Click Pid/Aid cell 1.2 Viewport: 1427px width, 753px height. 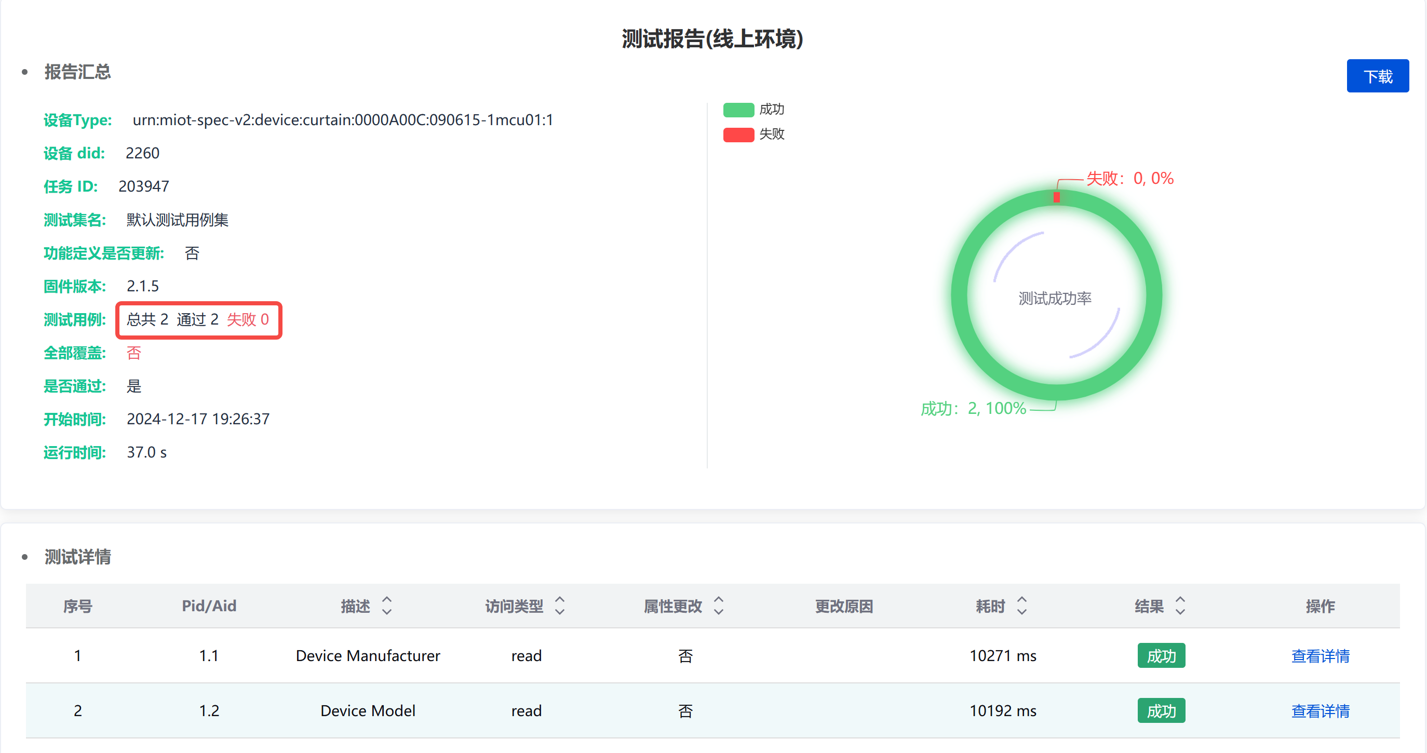click(x=209, y=710)
